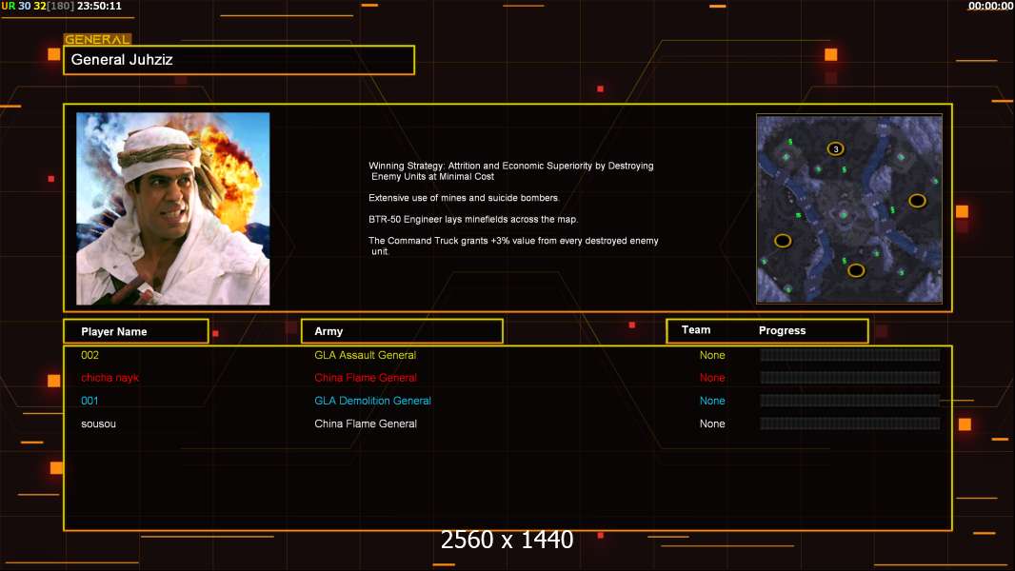Click sousou's China Flame General entry

pos(366,423)
